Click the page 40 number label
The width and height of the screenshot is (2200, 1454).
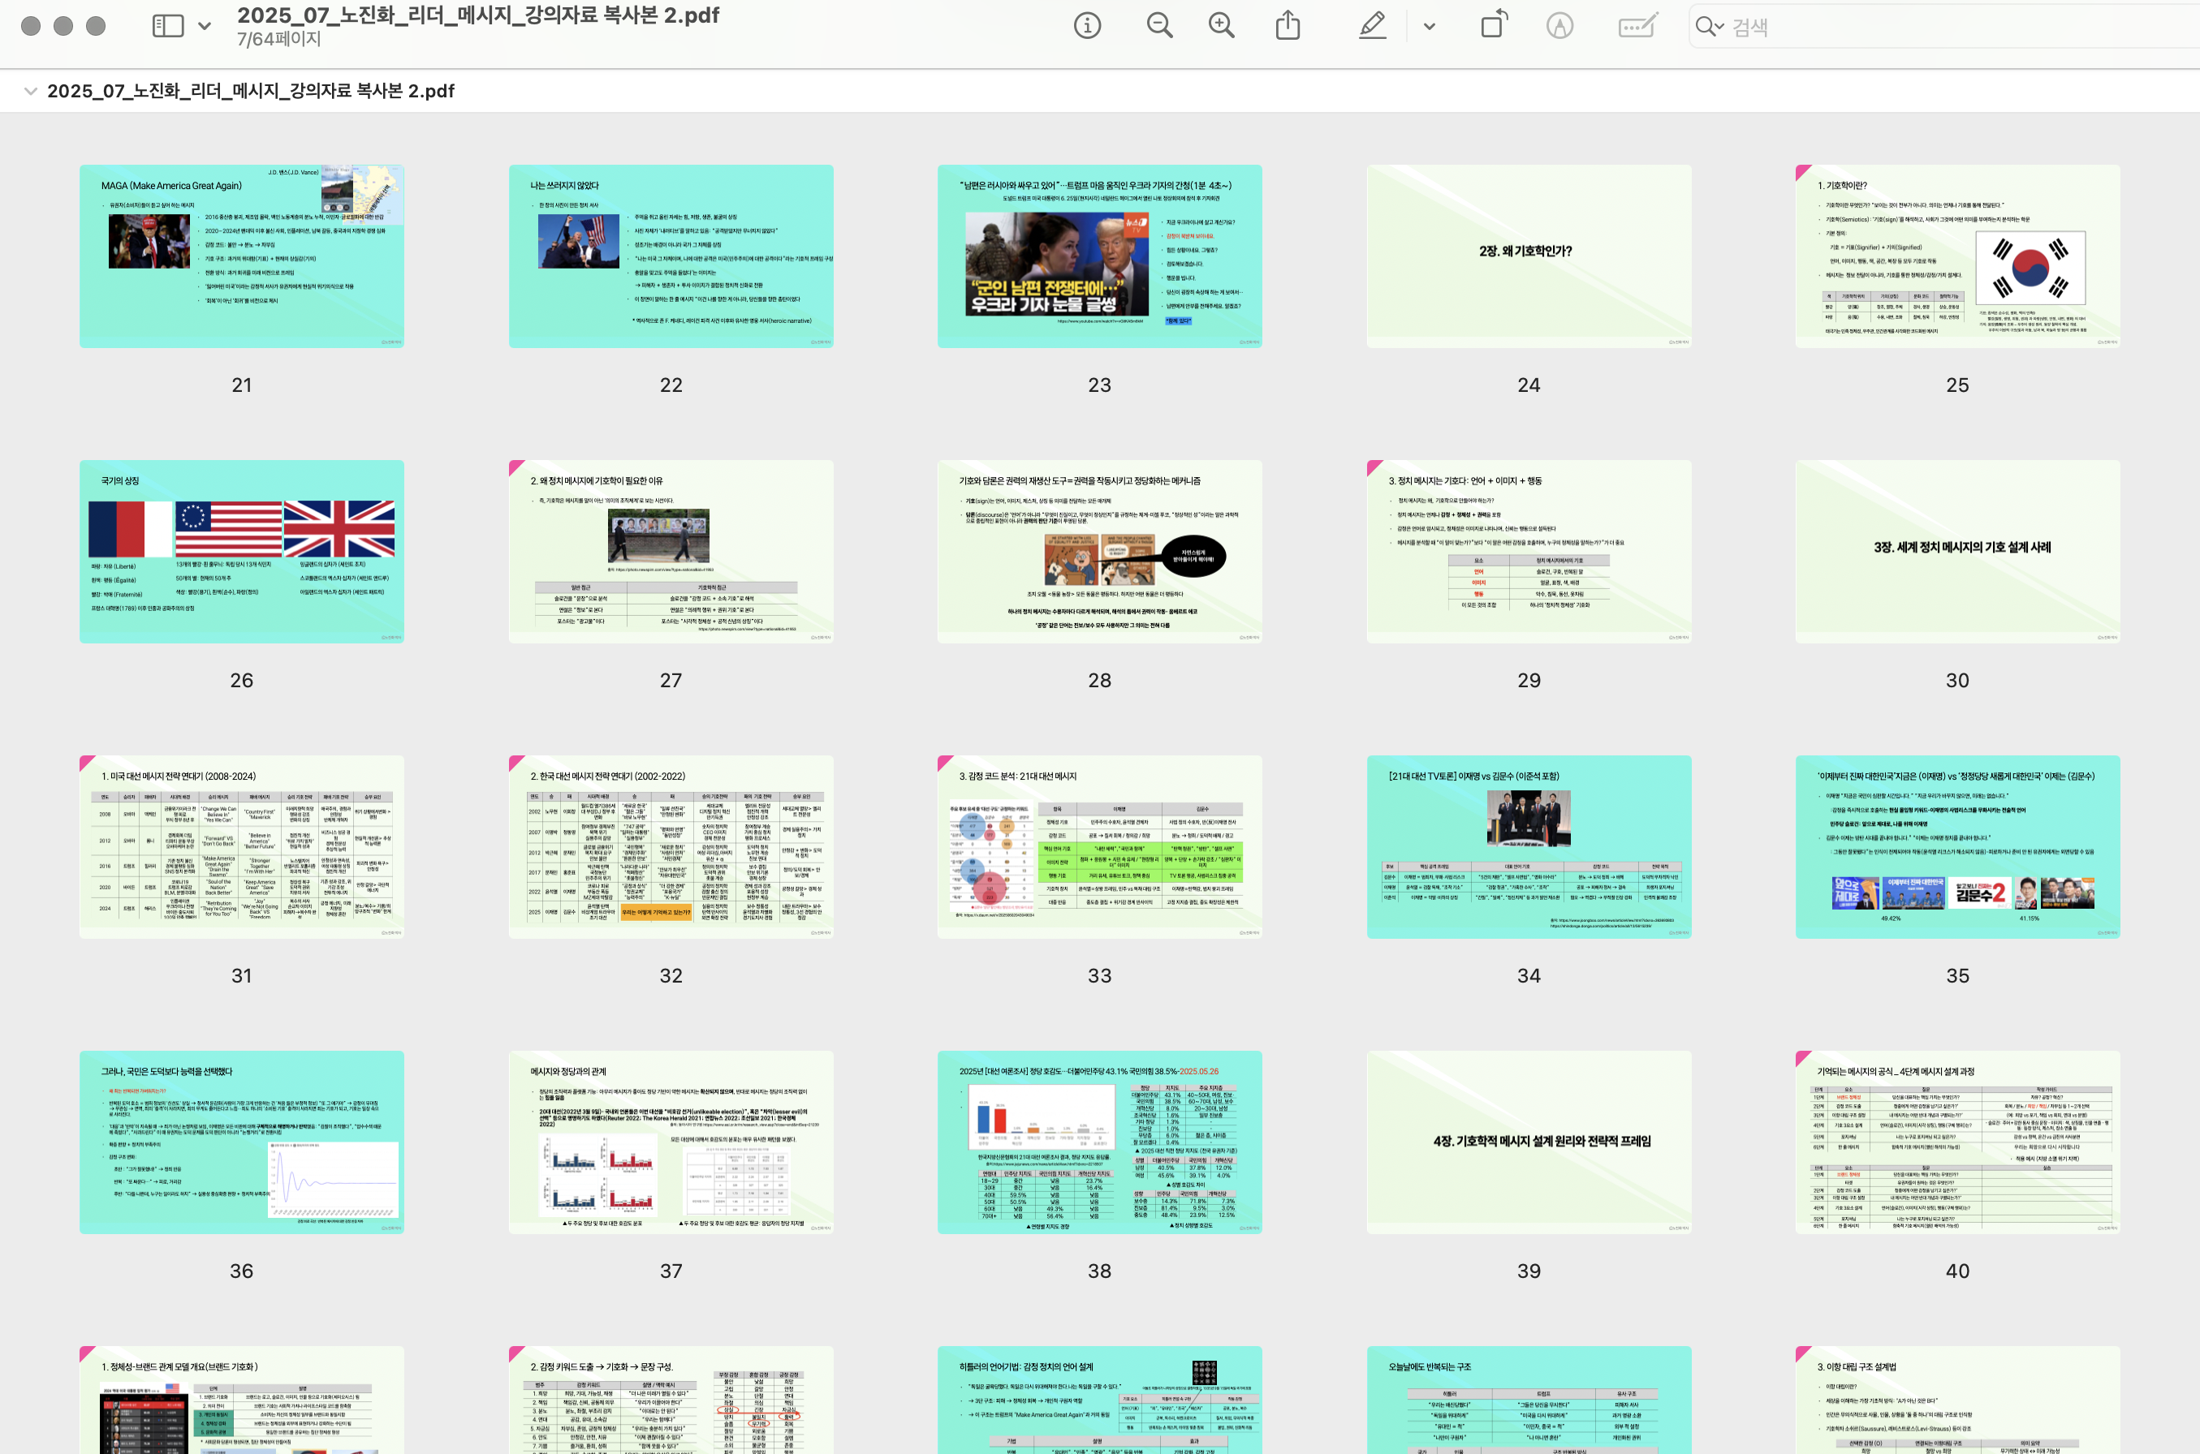pyautogui.click(x=1957, y=1271)
